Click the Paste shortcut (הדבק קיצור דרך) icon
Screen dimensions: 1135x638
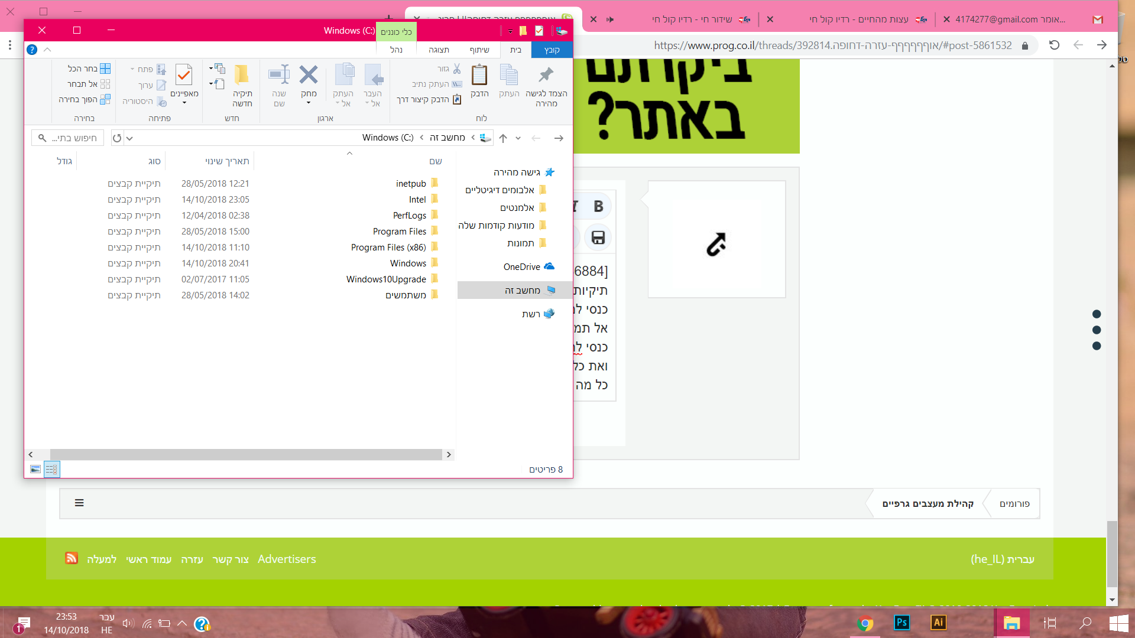(456, 100)
